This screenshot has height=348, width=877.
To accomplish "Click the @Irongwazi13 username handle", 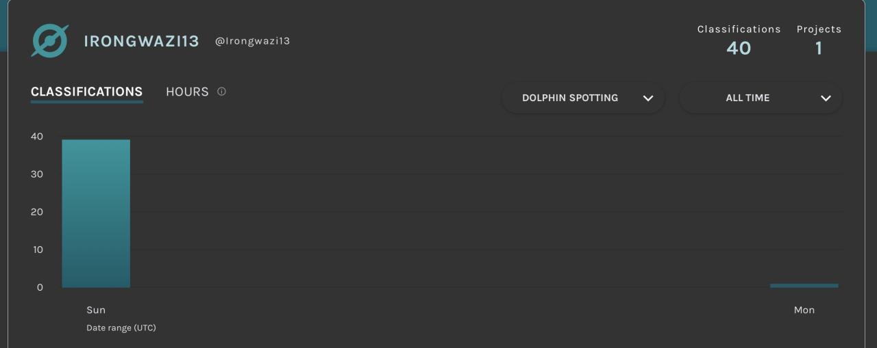I will [252, 41].
